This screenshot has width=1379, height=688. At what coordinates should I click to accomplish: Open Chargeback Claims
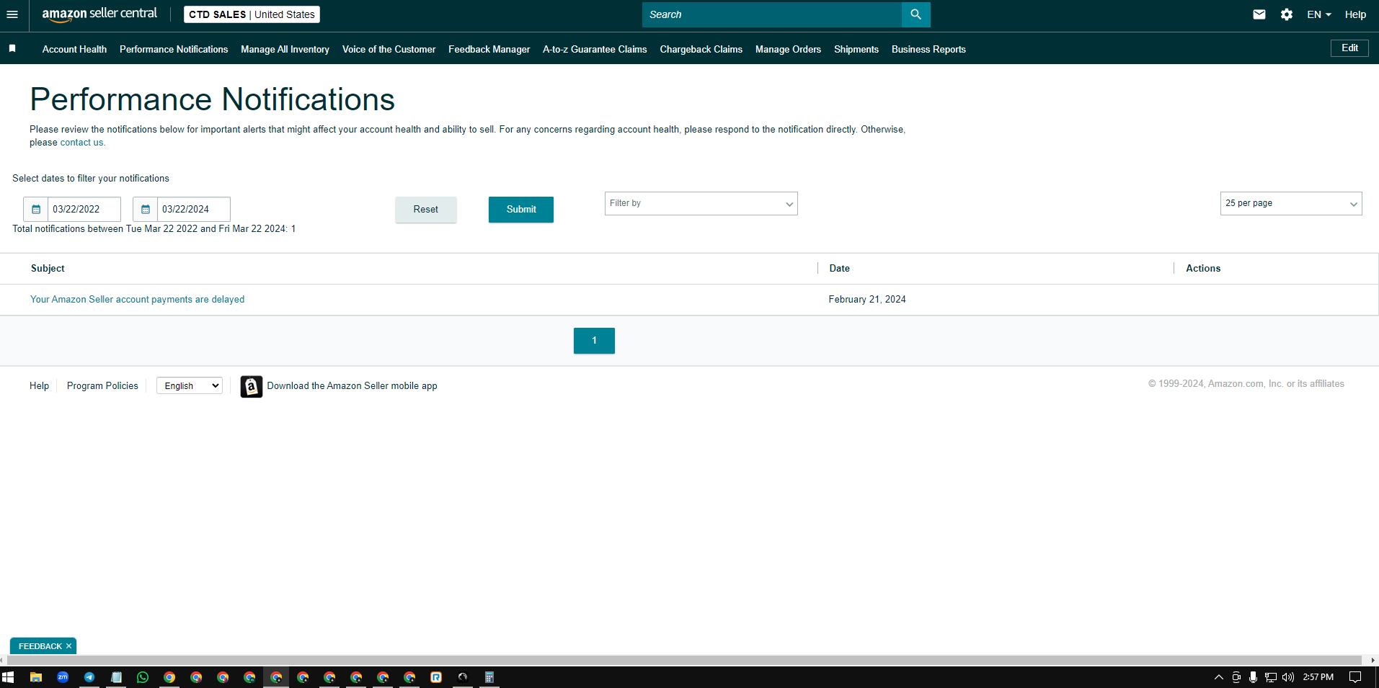(x=701, y=49)
